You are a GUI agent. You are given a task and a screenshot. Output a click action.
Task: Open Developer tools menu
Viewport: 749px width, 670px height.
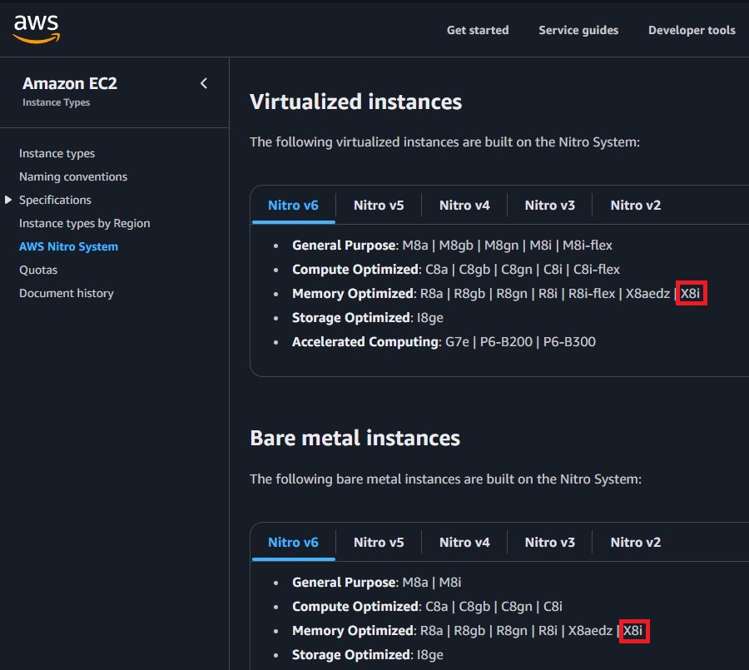click(692, 30)
